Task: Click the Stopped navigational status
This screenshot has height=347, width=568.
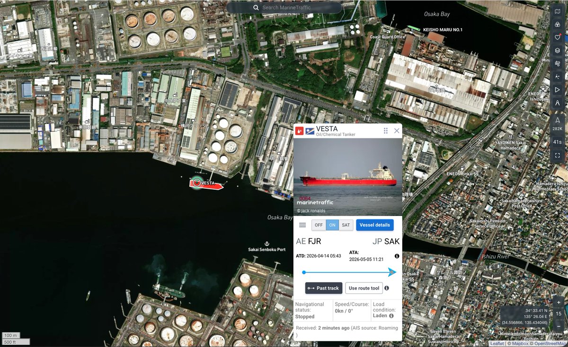Action: tap(305, 317)
